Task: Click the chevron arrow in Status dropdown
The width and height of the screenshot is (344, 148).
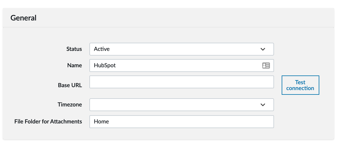Action: click(263, 49)
